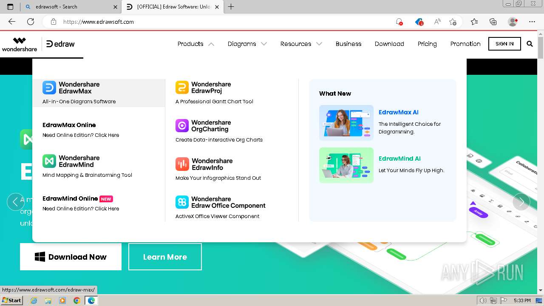The image size is (544, 306).
Task: Open EdrawMind Online NEW link
Action: click(x=78, y=198)
